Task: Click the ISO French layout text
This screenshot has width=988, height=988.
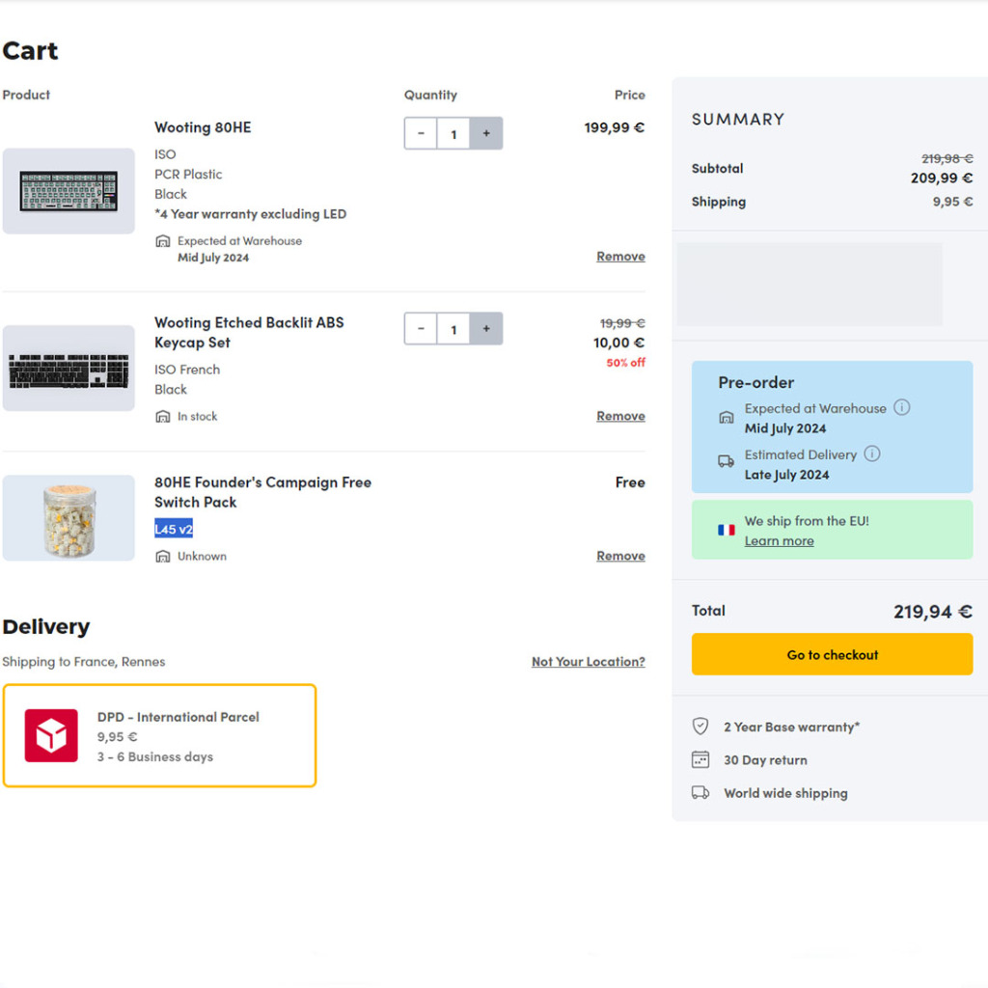Action: 187,370
